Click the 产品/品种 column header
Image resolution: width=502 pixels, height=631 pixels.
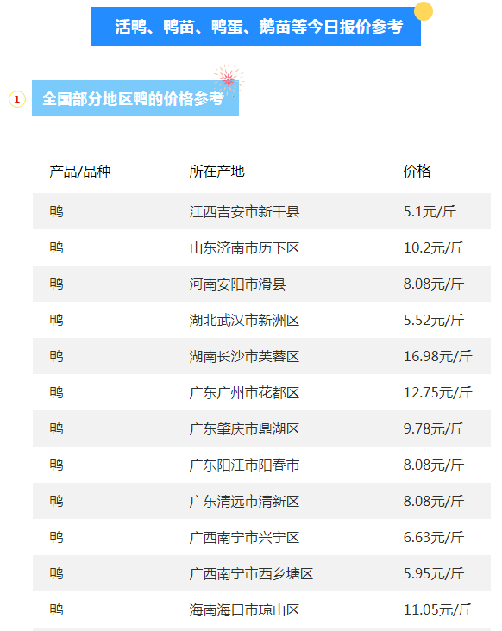(x=79, y=172)
